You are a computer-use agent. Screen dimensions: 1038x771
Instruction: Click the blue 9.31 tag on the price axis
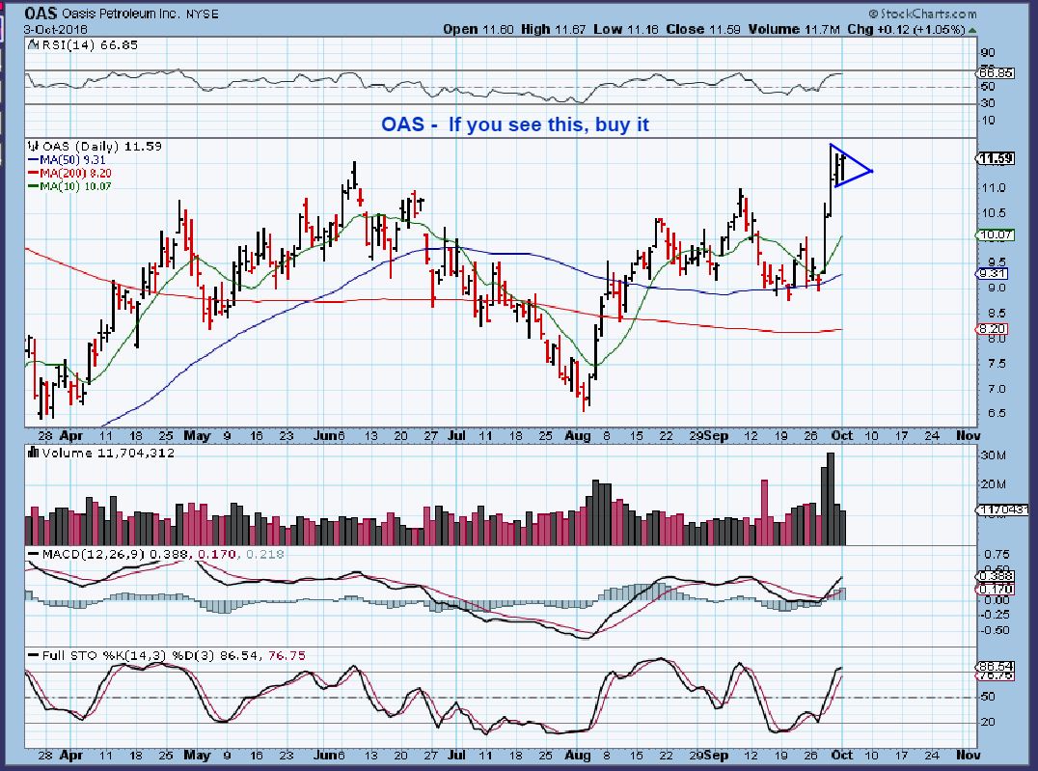pos(993,273)
